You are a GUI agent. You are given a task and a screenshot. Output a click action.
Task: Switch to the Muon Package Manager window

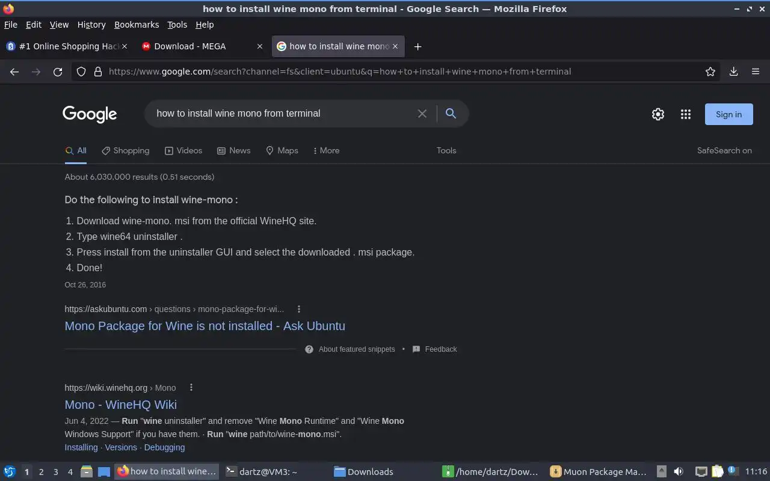599,471
